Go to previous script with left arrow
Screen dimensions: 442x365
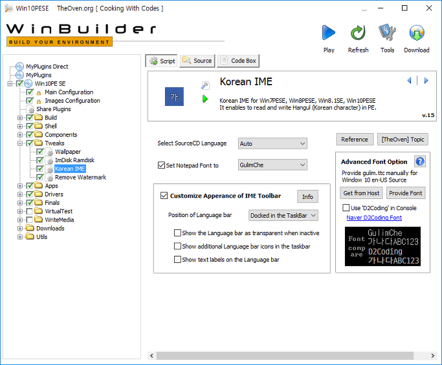click(409, 81)
